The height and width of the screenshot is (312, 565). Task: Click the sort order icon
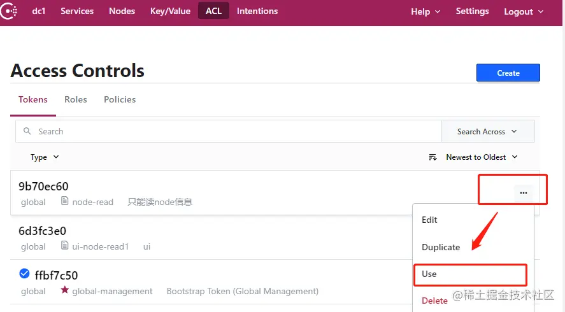(433, 157)
